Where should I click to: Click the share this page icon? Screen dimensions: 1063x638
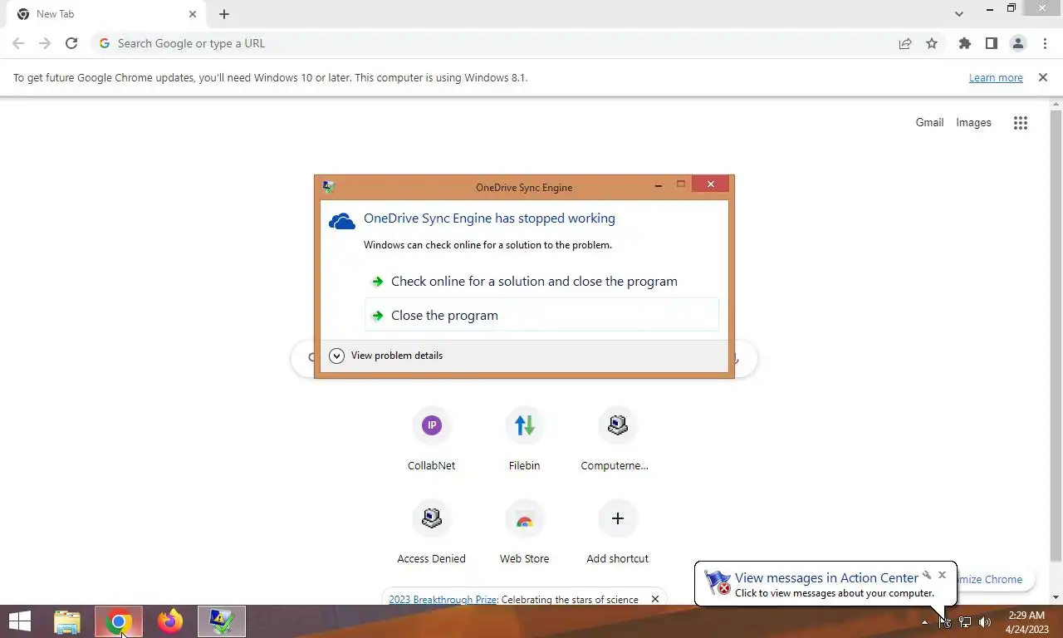[905, 43]
